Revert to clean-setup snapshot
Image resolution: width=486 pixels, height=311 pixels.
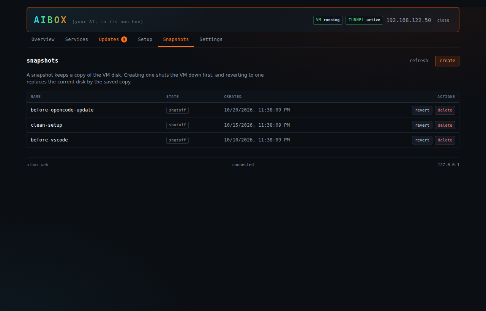(x=422, y=125)
